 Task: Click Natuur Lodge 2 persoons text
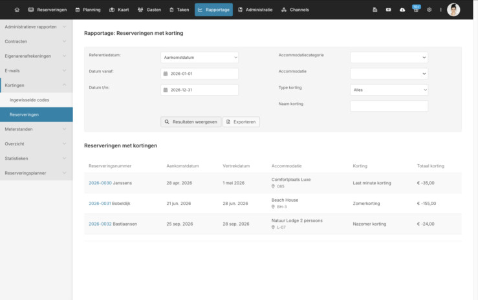(297, 220)
